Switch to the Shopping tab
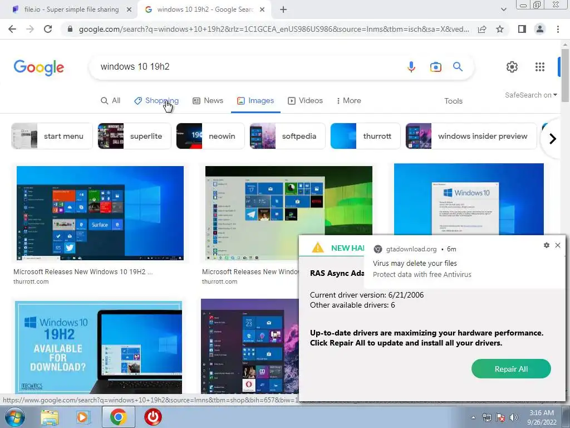 pyautogui.click(x=156, y=100)
